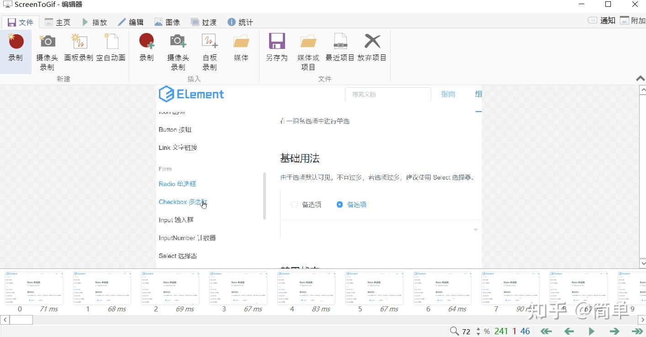Show 最近项目 recent projects

point(340,47)
